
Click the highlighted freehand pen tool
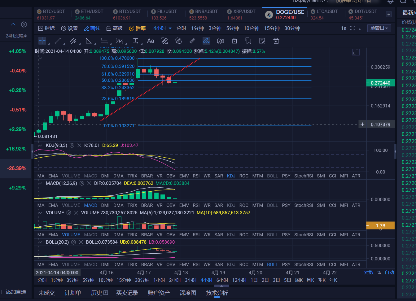(206, 41)
